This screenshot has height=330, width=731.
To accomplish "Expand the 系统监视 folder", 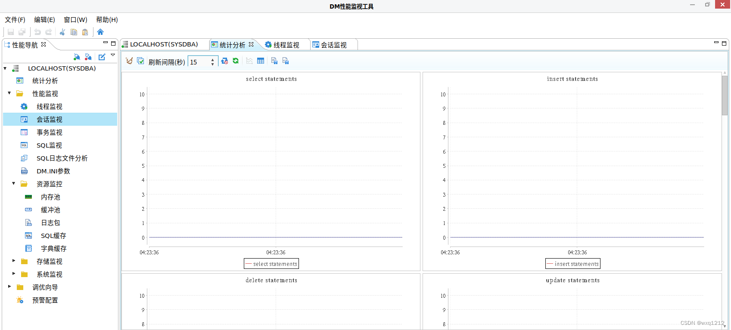I will pyautogui.click(x=14, y=274).
